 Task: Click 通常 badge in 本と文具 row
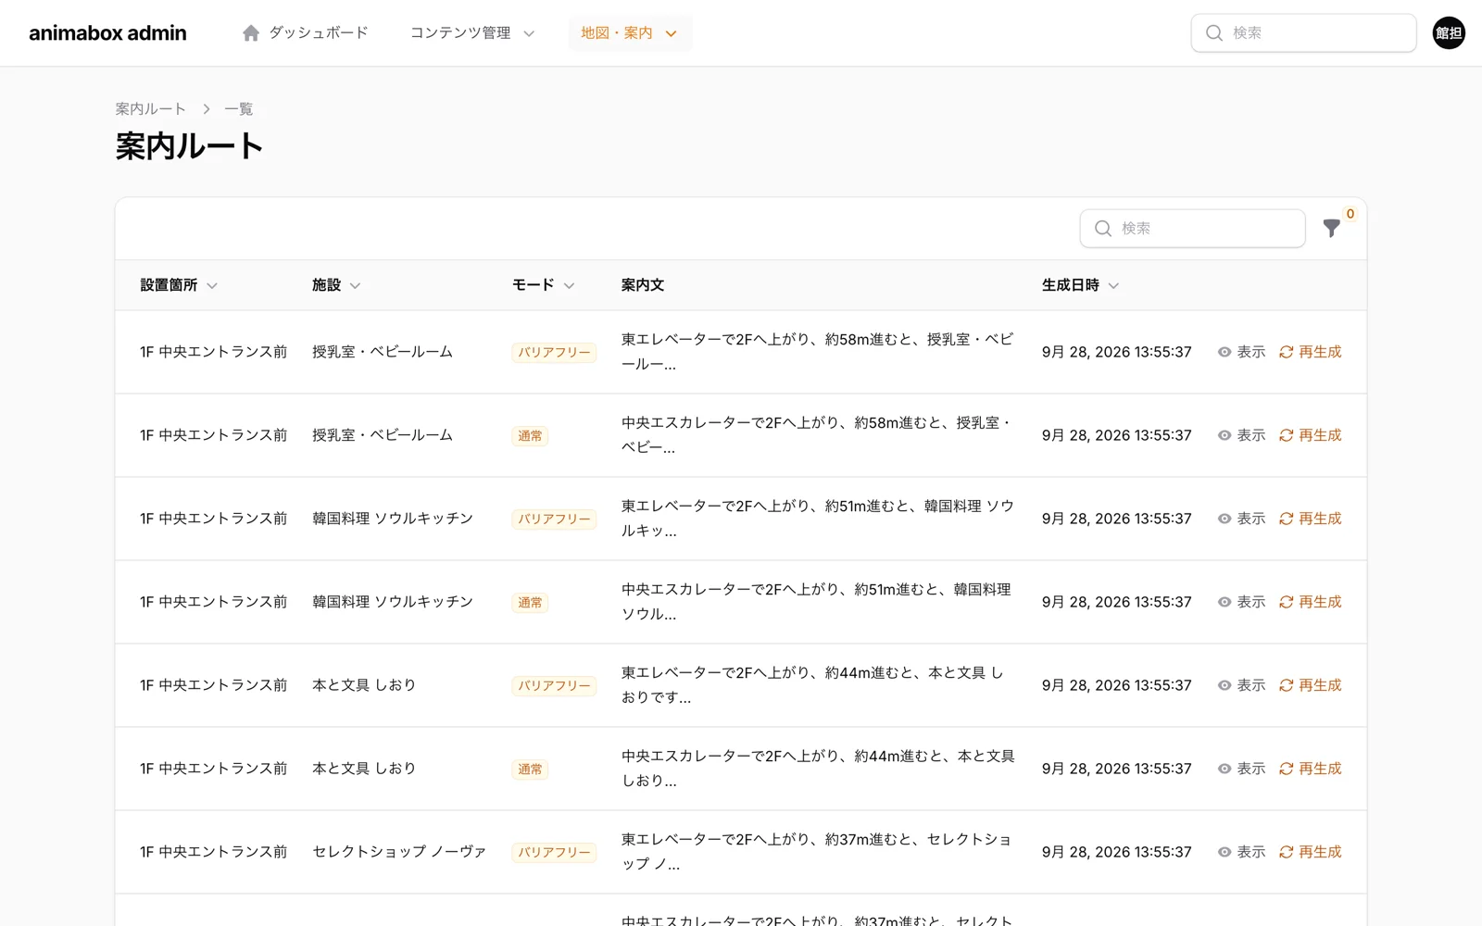point(530,770)
